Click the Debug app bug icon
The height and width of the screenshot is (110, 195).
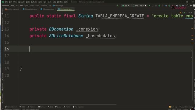(x=159, y=5)
